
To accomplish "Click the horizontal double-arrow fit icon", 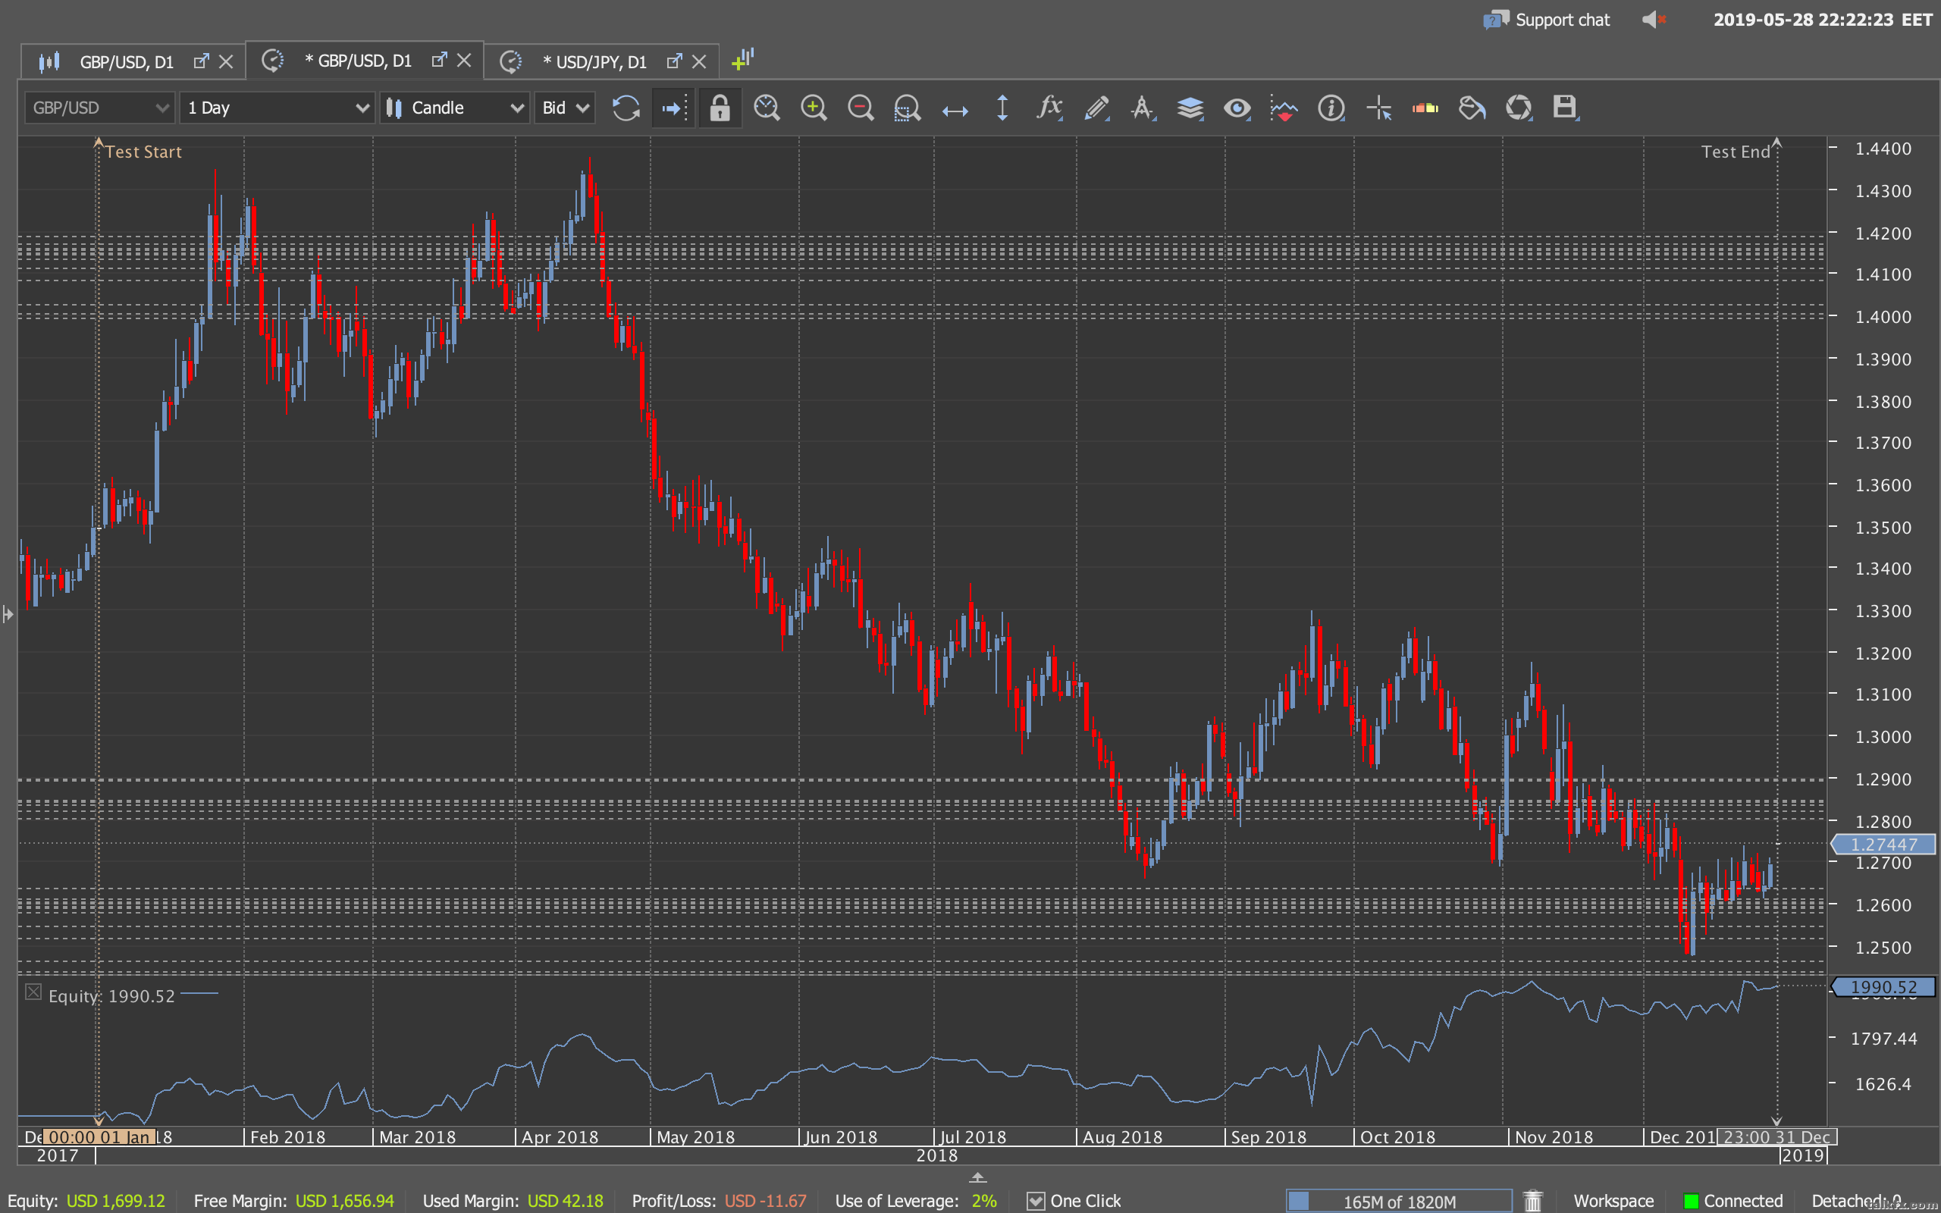I will (955, 110).
